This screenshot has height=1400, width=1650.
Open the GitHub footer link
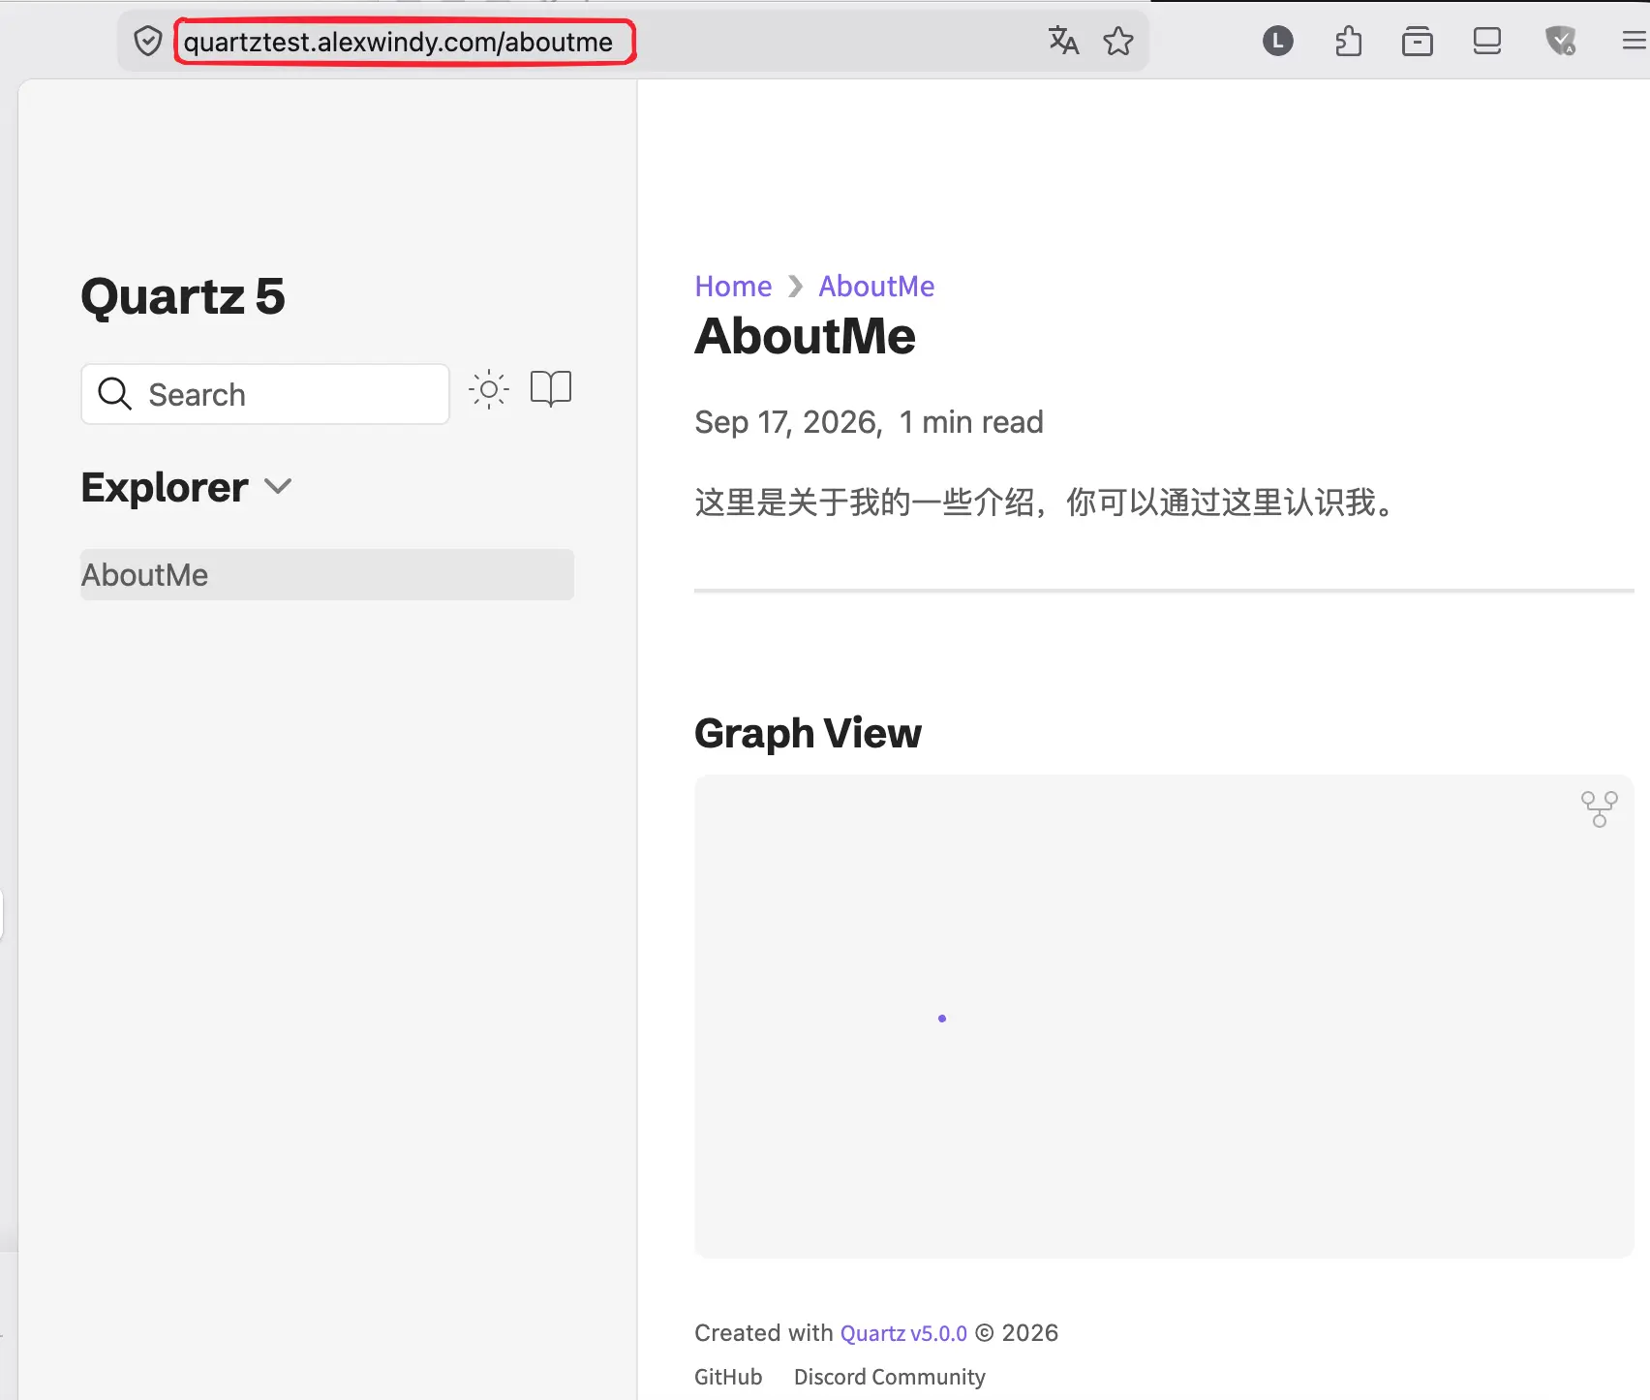(728, 1377)
